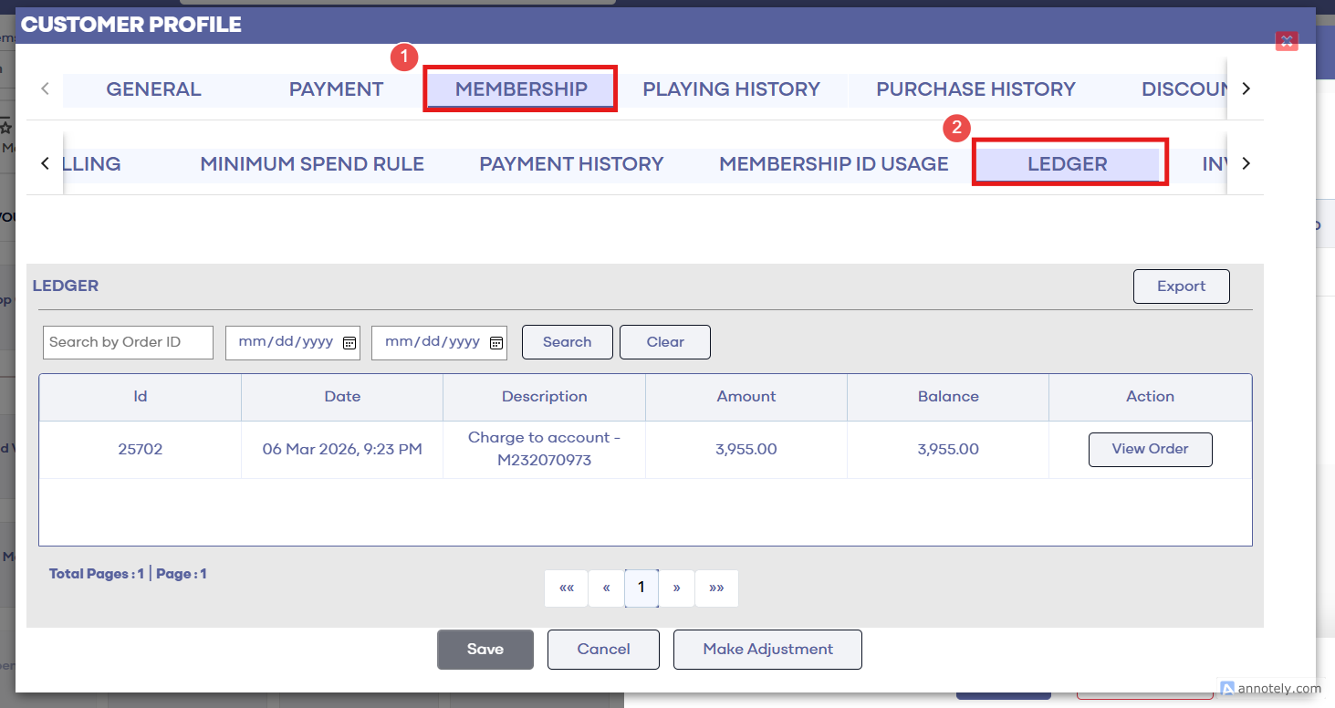Switch to the General tab
Viewport: 1335px width, 708px height.
click(153, 89)
